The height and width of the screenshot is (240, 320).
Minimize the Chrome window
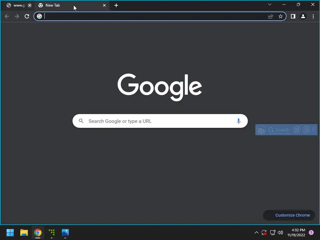[x=284, y=4]
